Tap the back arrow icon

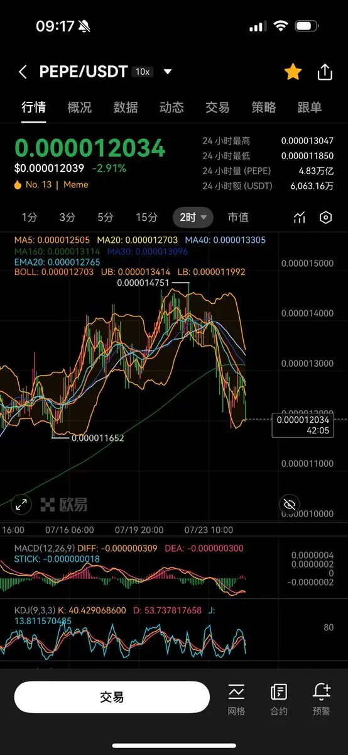pos(23,72)
